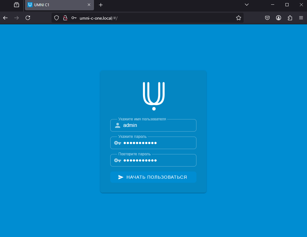Open the Firefox account icon
Viewport: 307px width, 237px height.
click(279, 18)
